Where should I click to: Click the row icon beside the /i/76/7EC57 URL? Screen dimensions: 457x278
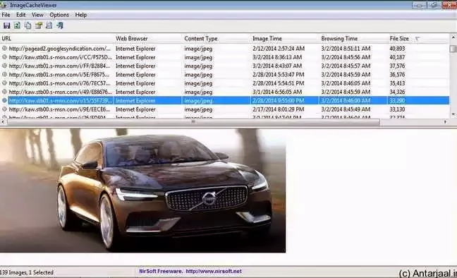4,83
